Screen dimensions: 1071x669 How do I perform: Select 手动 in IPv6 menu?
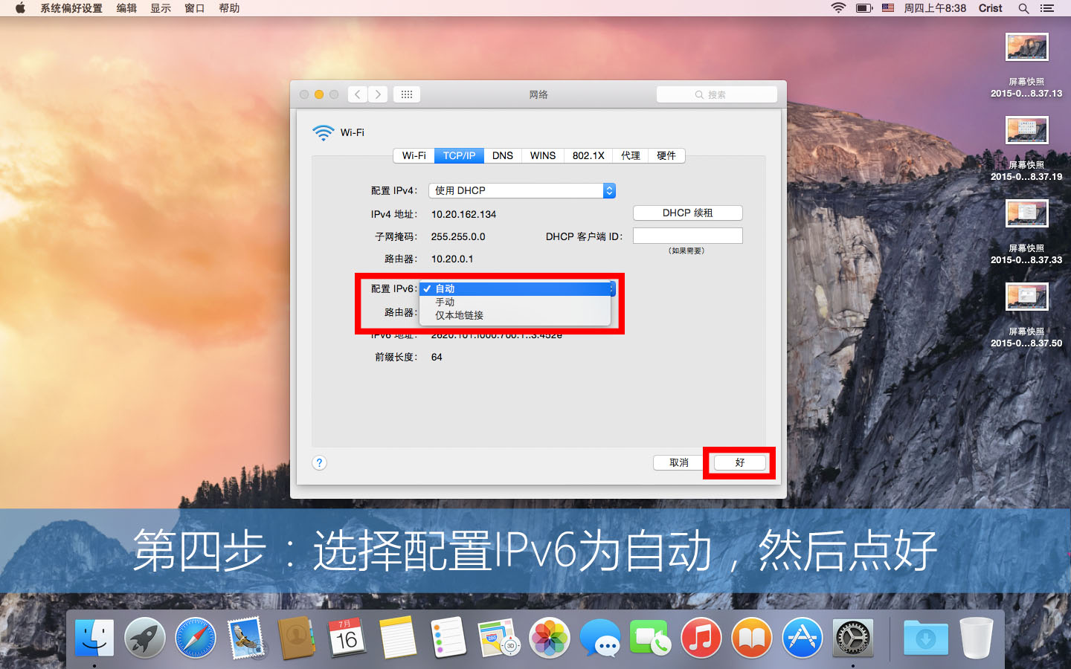click(x=515, y=302)
